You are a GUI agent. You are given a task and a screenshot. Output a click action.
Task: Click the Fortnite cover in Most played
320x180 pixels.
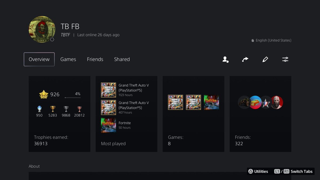(x=109, y=125)
